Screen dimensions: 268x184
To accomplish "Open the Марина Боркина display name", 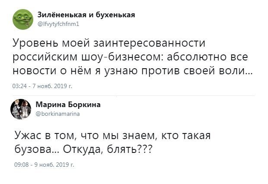I will tap(67, 105).
